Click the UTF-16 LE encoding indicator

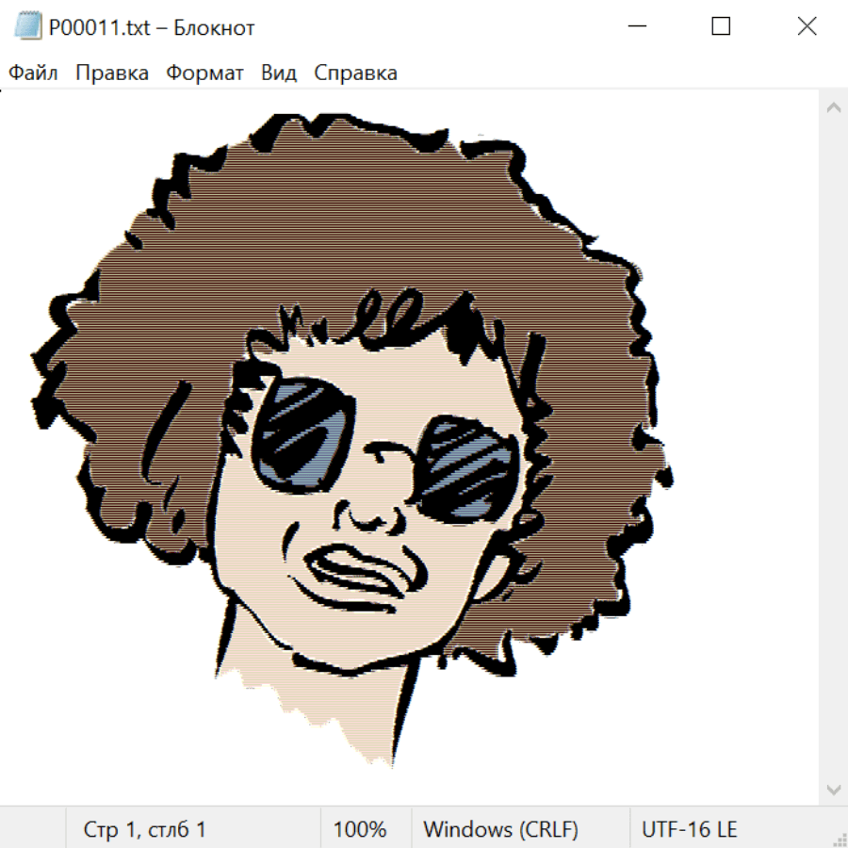point(689,829)
